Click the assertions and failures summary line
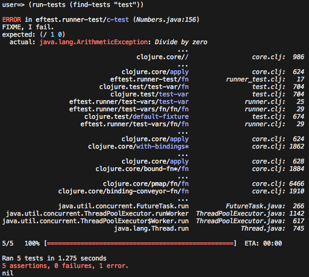This screenshot has height=277, width=309. (65, 266)
